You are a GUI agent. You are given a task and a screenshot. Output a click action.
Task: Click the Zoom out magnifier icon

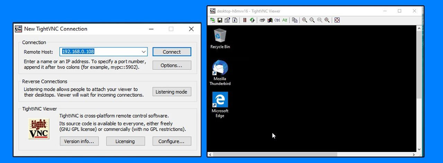(x=312, y=20)
